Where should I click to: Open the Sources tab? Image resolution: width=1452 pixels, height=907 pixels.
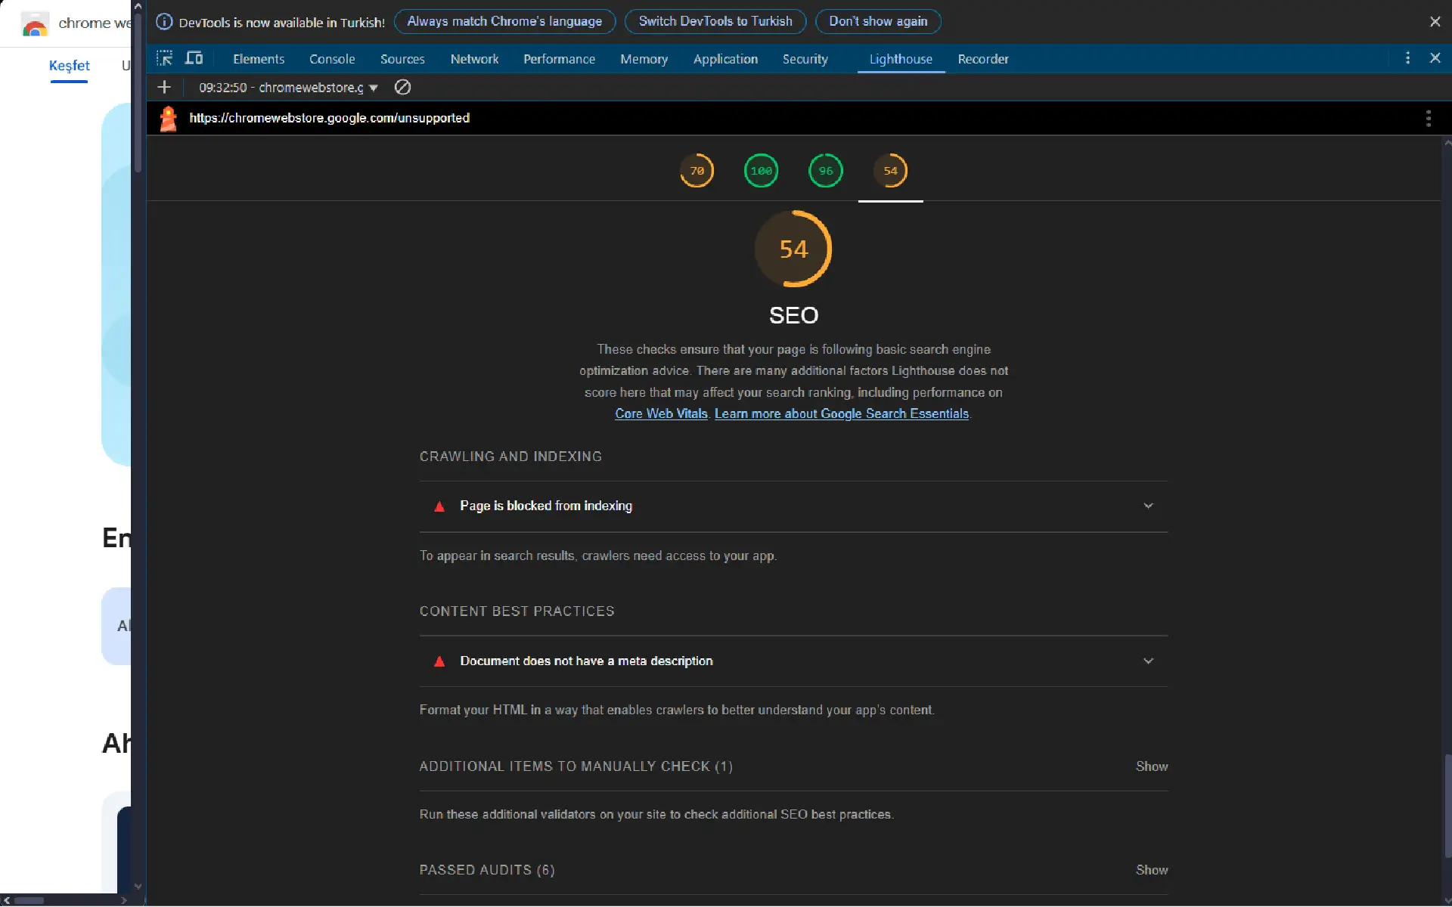[x=402, y=59]
